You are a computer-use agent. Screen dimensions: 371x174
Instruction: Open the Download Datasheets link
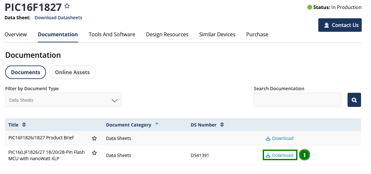[x=58, y=18]
